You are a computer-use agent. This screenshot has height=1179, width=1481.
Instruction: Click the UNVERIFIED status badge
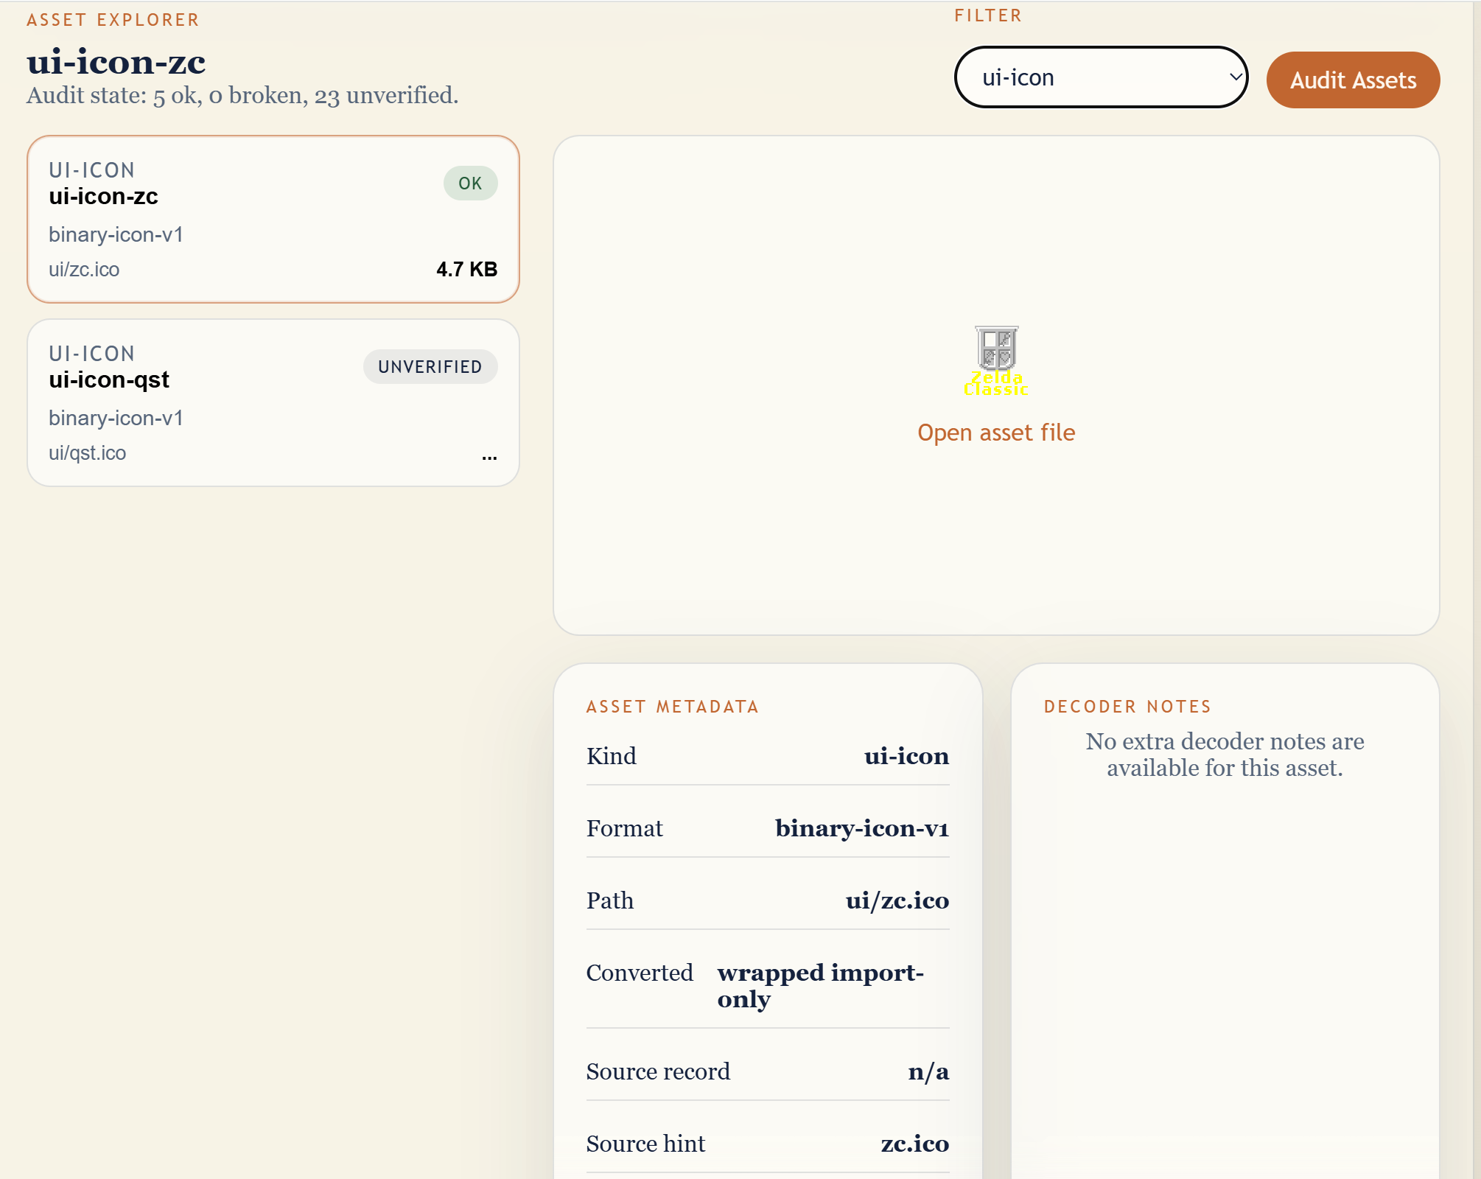coord(430,367)
